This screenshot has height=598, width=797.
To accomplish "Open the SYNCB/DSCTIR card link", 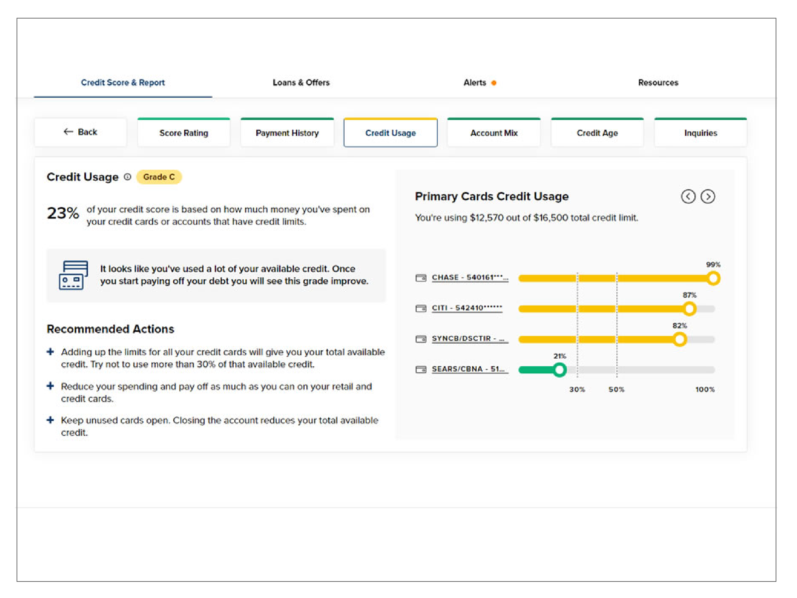I will tap(470, 339).
